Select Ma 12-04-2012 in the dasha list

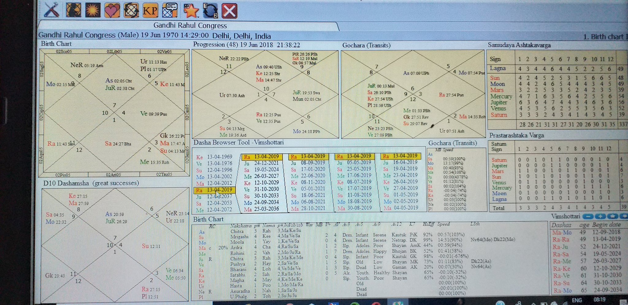214,184
